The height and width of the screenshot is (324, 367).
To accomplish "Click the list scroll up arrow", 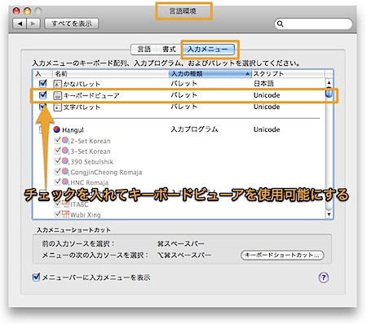I will coord(329,82).
